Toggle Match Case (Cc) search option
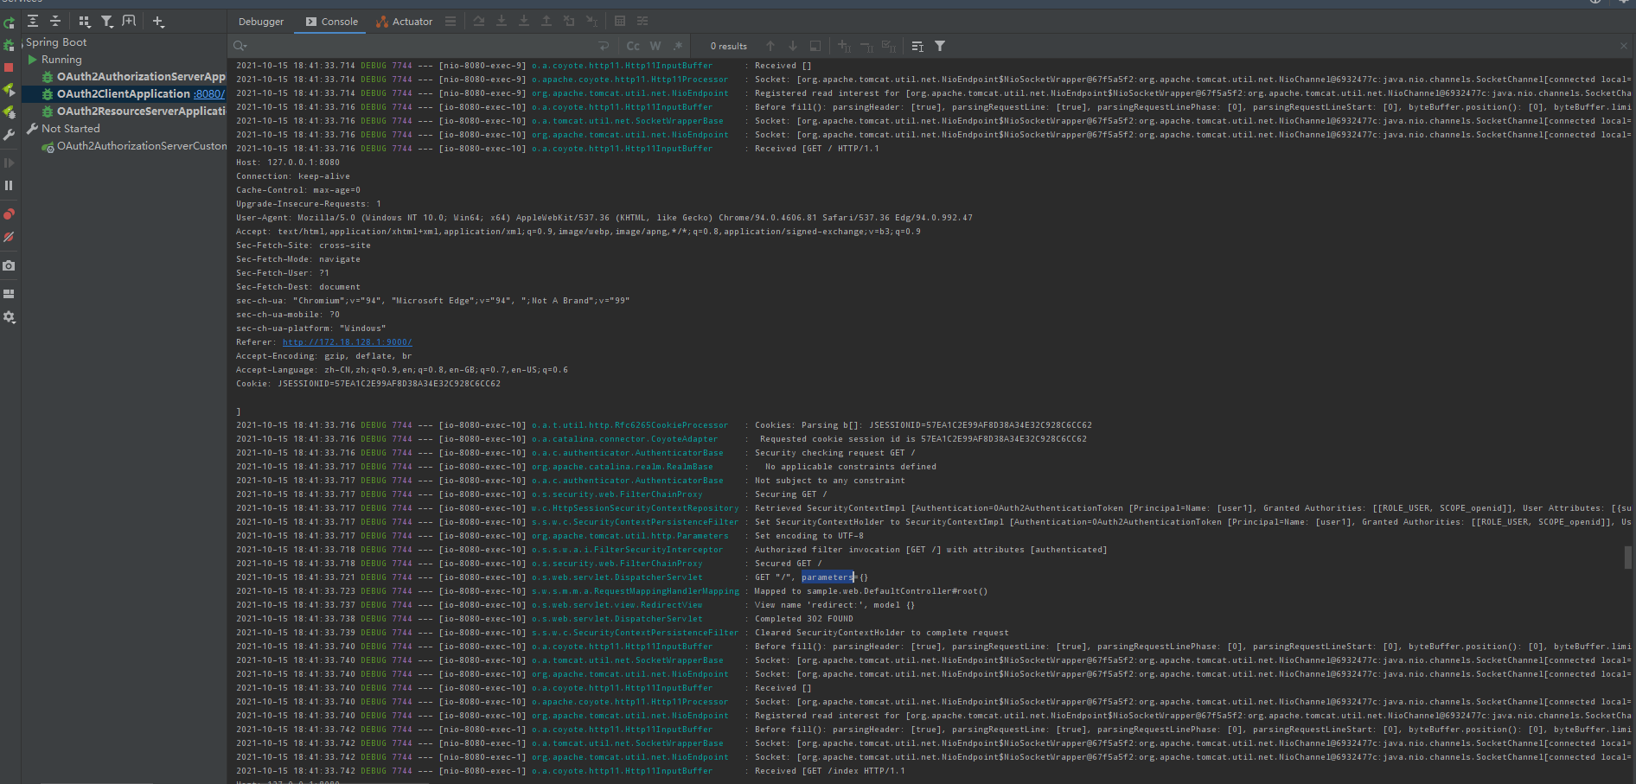Screen dimensions: 1636x784 pyautogui.click(x=633, y=46)
